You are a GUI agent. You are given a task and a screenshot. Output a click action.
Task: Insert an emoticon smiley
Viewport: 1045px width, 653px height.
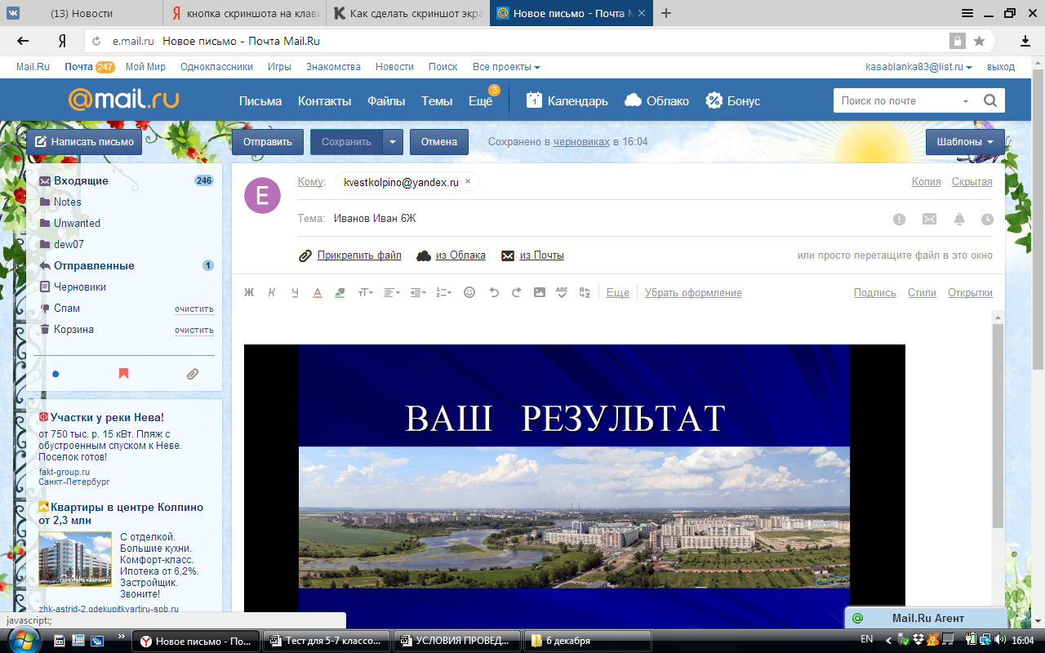(x=469, y=292)
